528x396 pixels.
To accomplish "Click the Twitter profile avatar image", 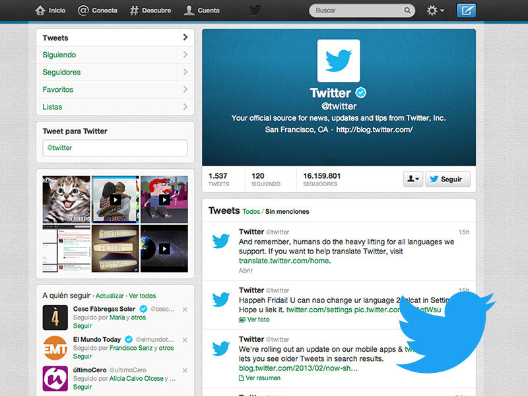I will click(339, 61).
